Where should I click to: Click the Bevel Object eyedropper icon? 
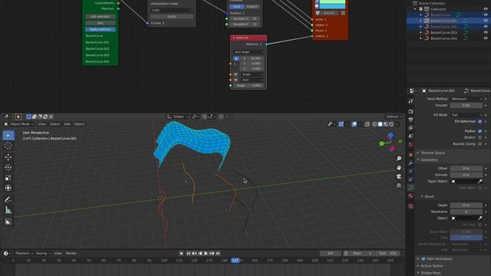(x=479, y=218)
